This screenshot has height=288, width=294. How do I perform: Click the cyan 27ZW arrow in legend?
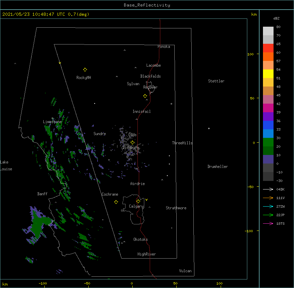pyautogui.click(x=268, y=206)
